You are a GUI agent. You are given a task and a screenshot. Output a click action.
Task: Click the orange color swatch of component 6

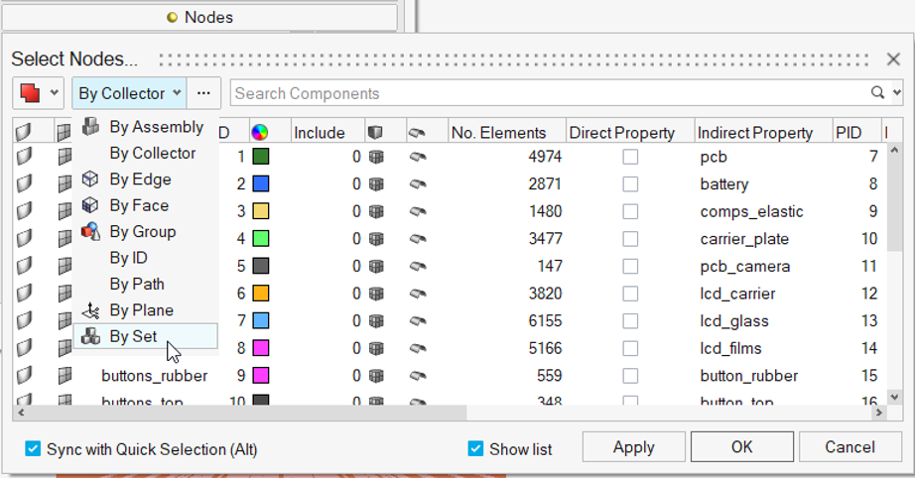click(x=261, y=294)
